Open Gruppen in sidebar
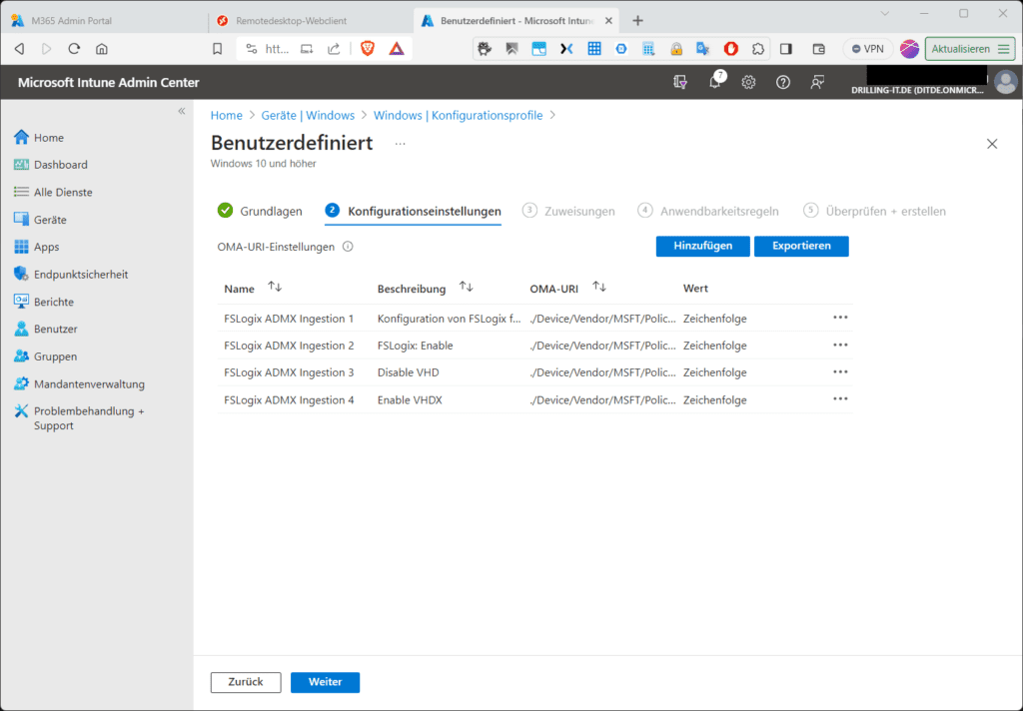Screen dimensions: 1023x711 46,356
